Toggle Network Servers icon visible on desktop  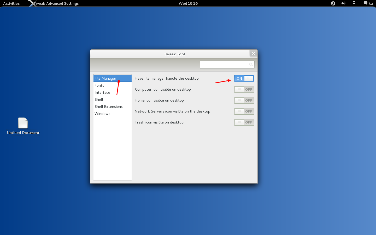[x=244, y=111]
